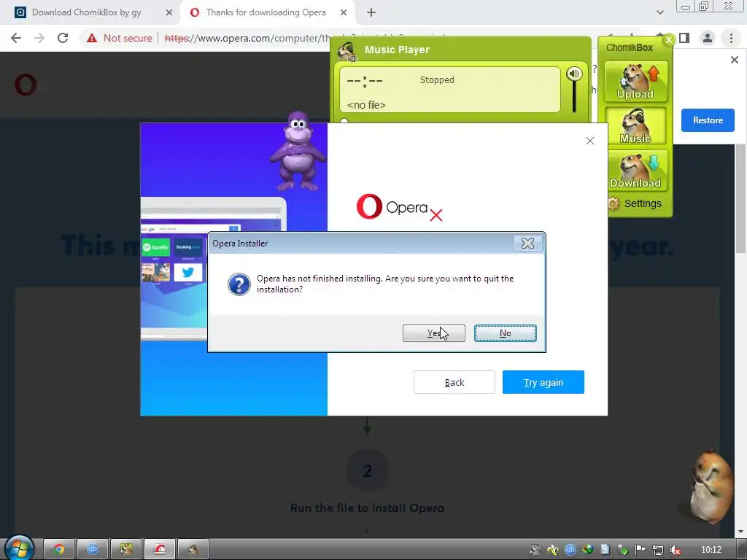Click the scrollbar down arrow
This screenshot has width=747, height=560.
(740, 531)
